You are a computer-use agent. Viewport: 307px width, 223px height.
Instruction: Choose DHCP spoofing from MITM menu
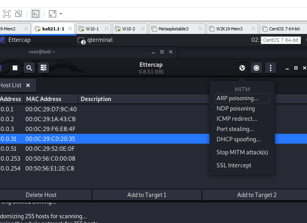pyautogui.click(x=242, y=139)
